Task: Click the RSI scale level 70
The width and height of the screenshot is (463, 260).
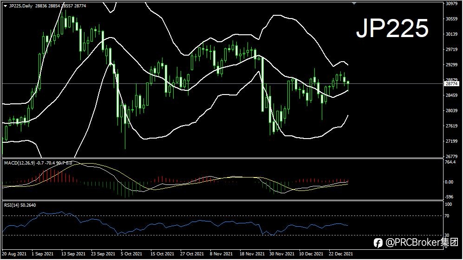Action: click(447, 216)
